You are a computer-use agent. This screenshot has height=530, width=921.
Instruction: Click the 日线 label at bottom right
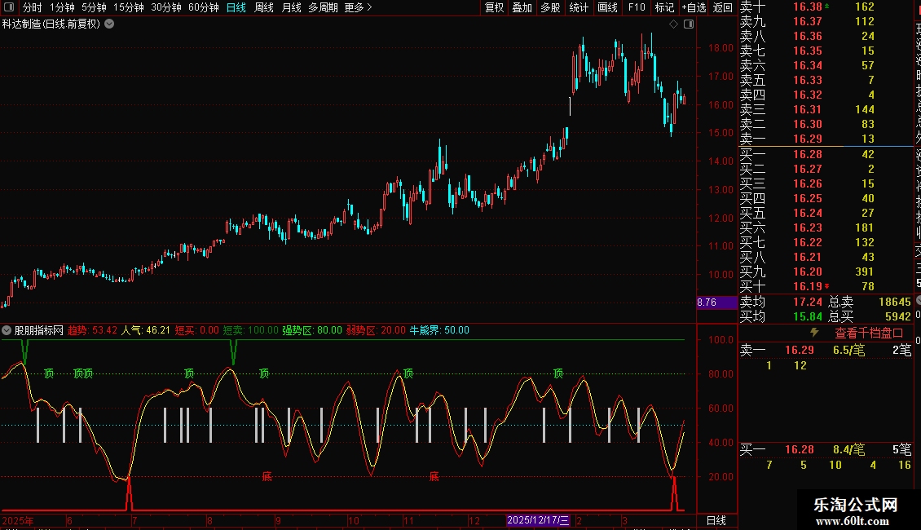pyautogui.click(x=716, y=520)
